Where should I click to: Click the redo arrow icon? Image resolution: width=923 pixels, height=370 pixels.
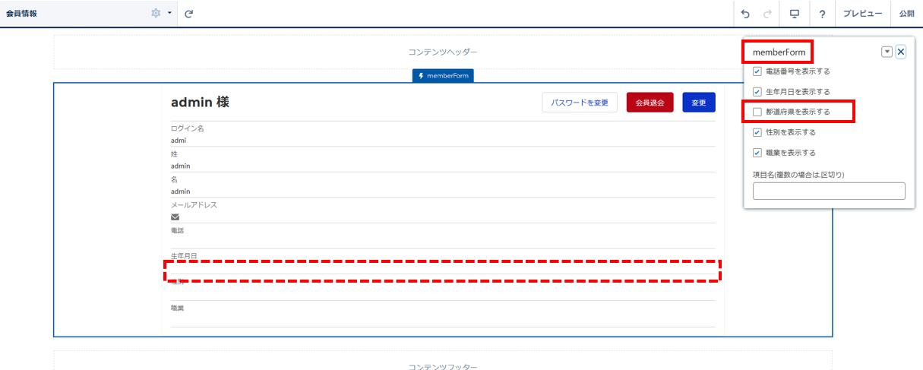click(x=767, y=14)
